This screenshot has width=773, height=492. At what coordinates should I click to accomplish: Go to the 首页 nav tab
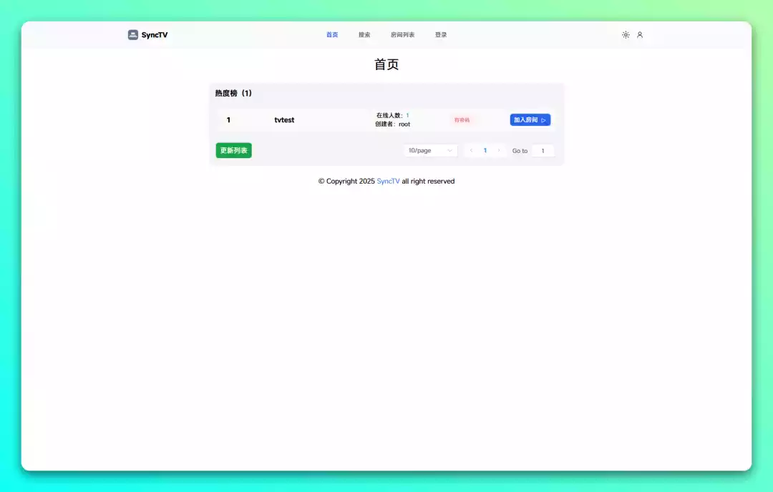pyautogui.click(x=332, y=34)
